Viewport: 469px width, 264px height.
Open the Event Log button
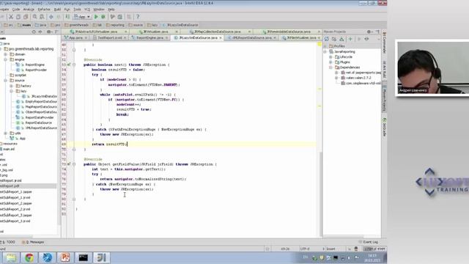[x=369, y=242]
